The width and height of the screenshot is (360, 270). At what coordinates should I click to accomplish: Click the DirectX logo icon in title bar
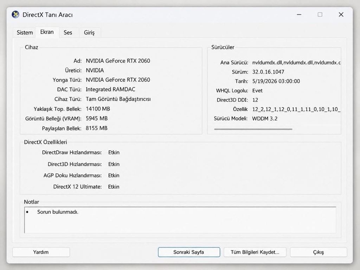[15, 14]
